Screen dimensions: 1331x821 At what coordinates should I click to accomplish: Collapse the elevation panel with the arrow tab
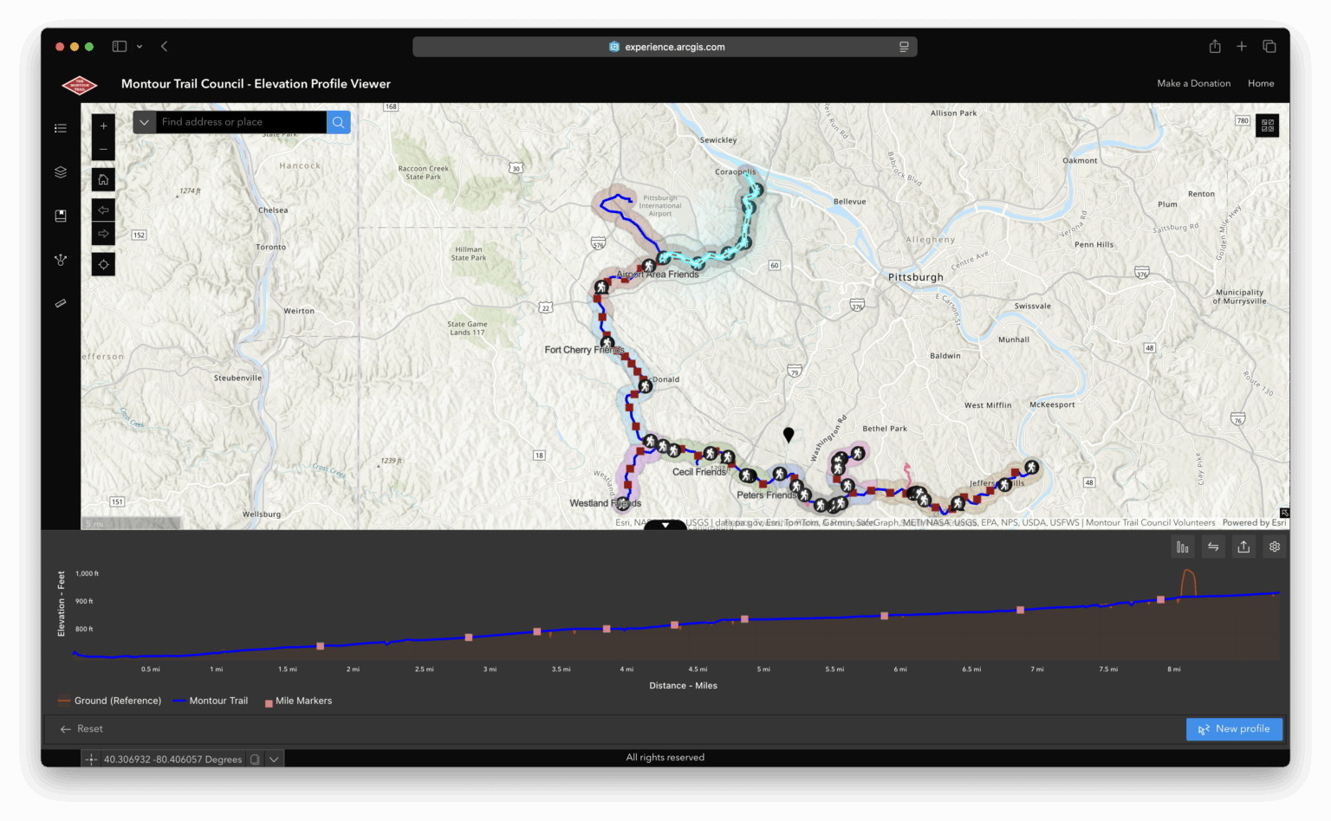665,525
